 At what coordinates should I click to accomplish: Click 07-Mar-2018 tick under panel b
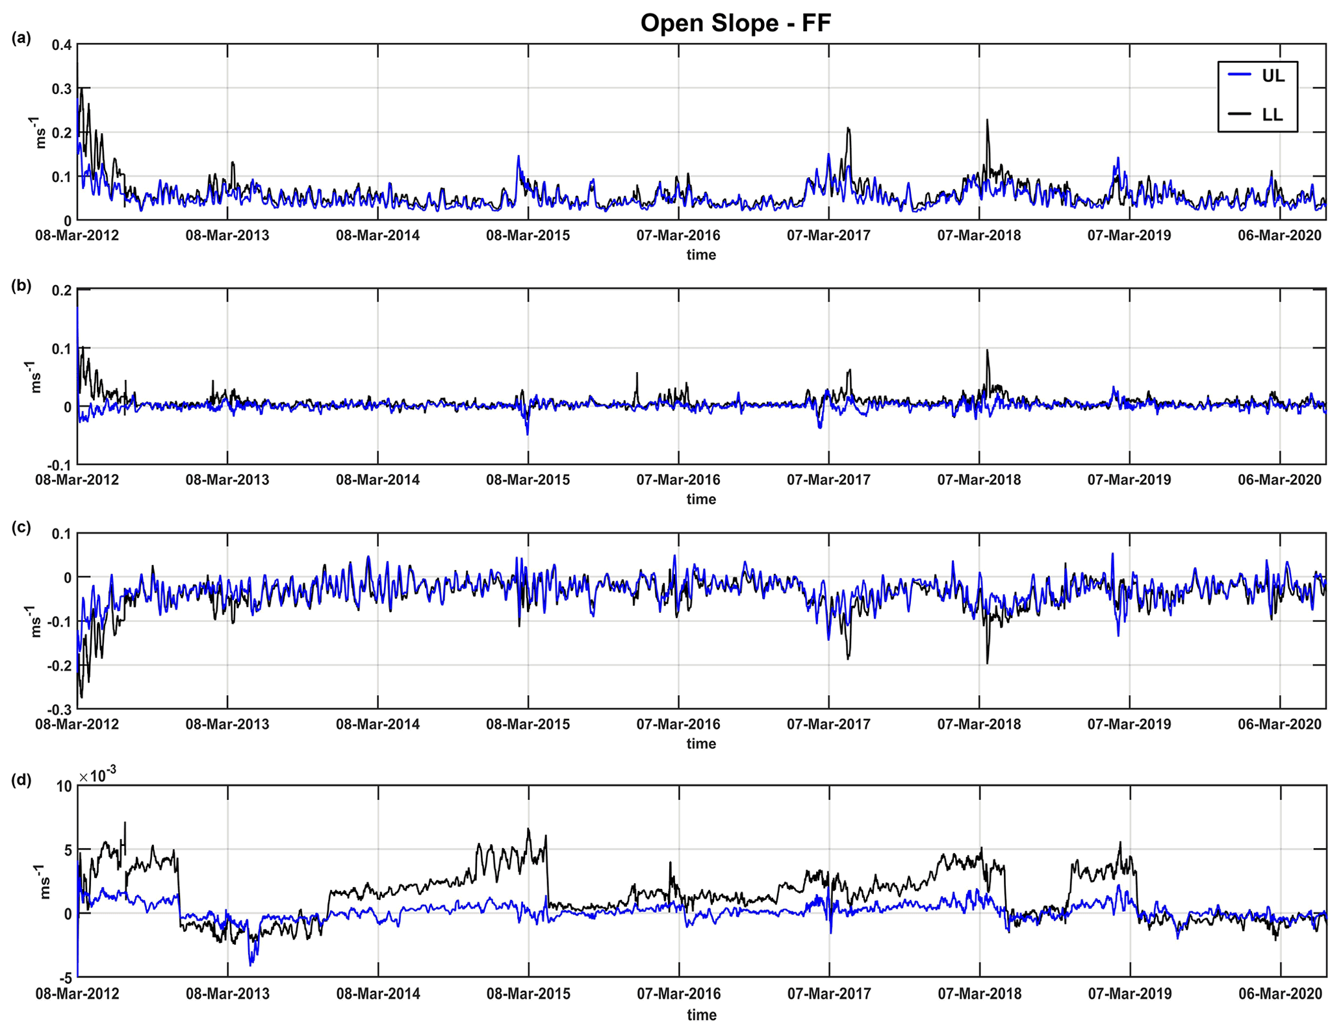(x=978, y=480)
